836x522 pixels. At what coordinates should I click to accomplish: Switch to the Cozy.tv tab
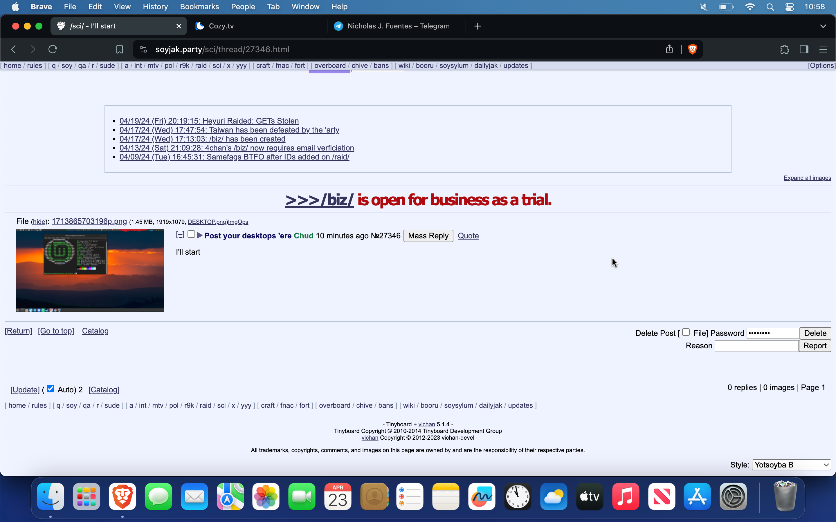[x=221, y=26]
